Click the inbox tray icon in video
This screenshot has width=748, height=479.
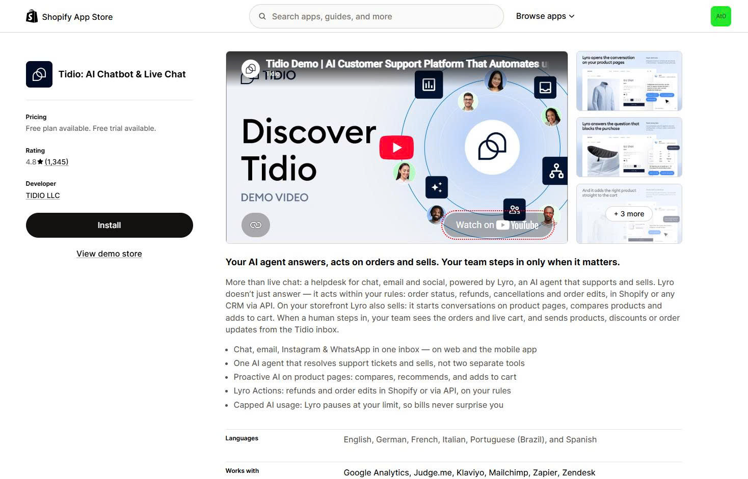[x=545, y=88]
